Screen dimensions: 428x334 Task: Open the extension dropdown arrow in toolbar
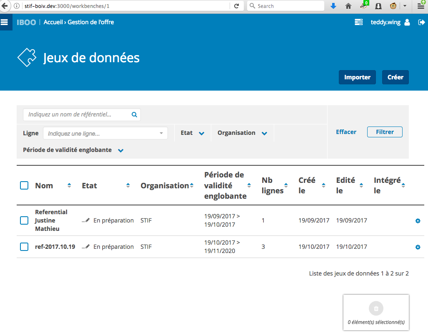coord(405,6)
